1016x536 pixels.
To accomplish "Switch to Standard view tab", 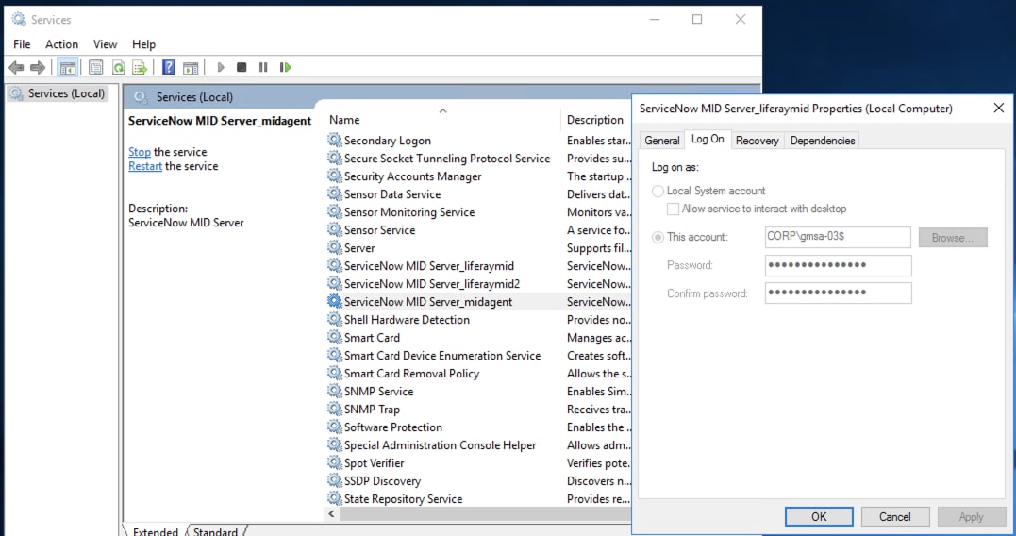I will tap(215, 531).
